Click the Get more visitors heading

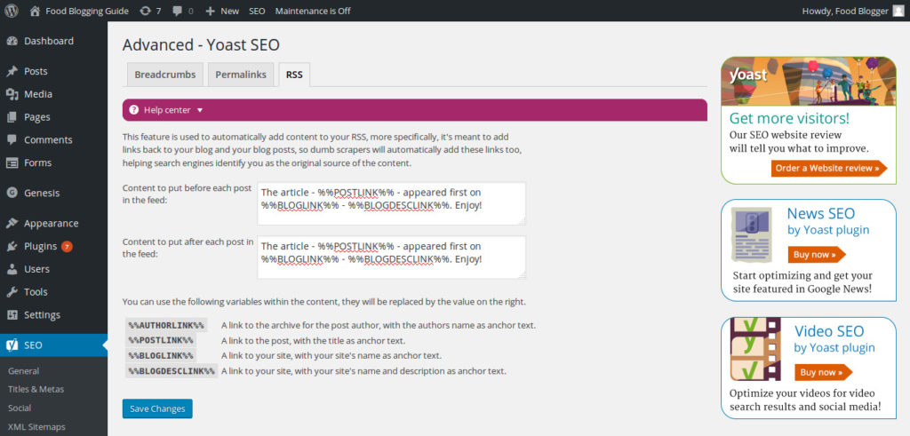789,118
